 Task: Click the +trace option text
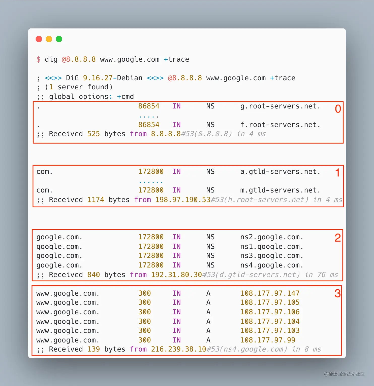click(x=176, y=59)
